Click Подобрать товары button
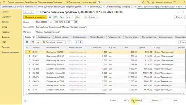The height and width of the screenshot is (105, 186). pos(53,42)
